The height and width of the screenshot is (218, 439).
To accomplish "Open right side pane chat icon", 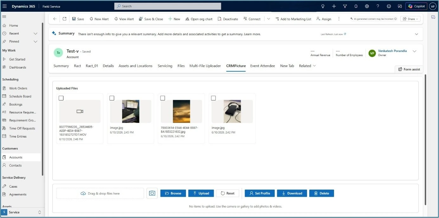I will coord(433,17).
